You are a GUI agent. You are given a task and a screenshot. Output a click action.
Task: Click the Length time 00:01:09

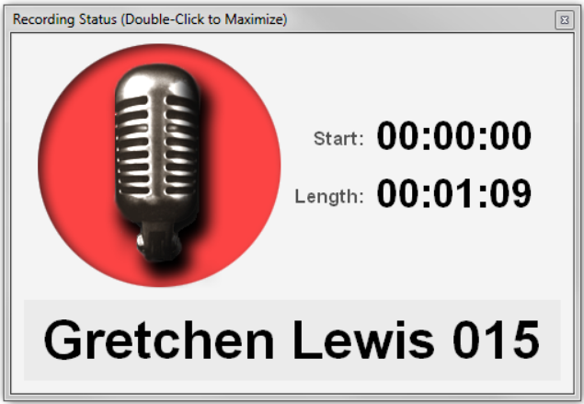(x=453, y=193)
